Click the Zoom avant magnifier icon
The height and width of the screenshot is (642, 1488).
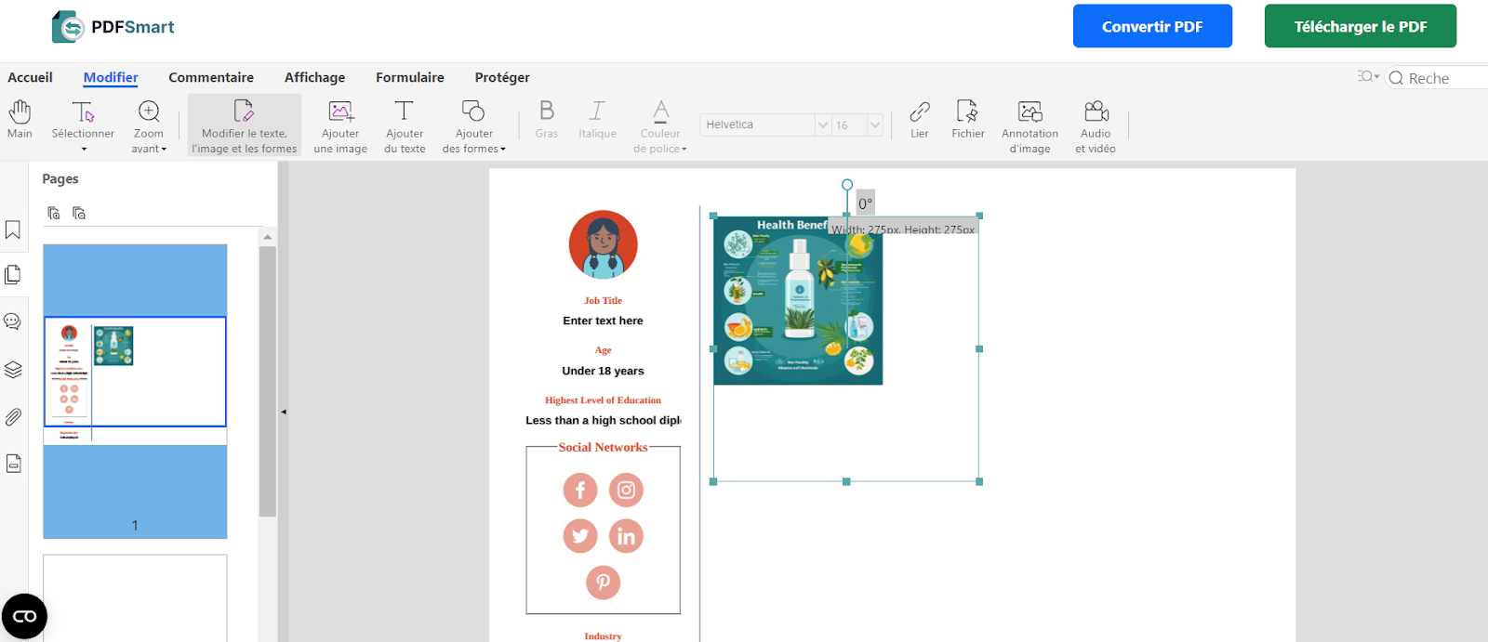tap(149, 111)
